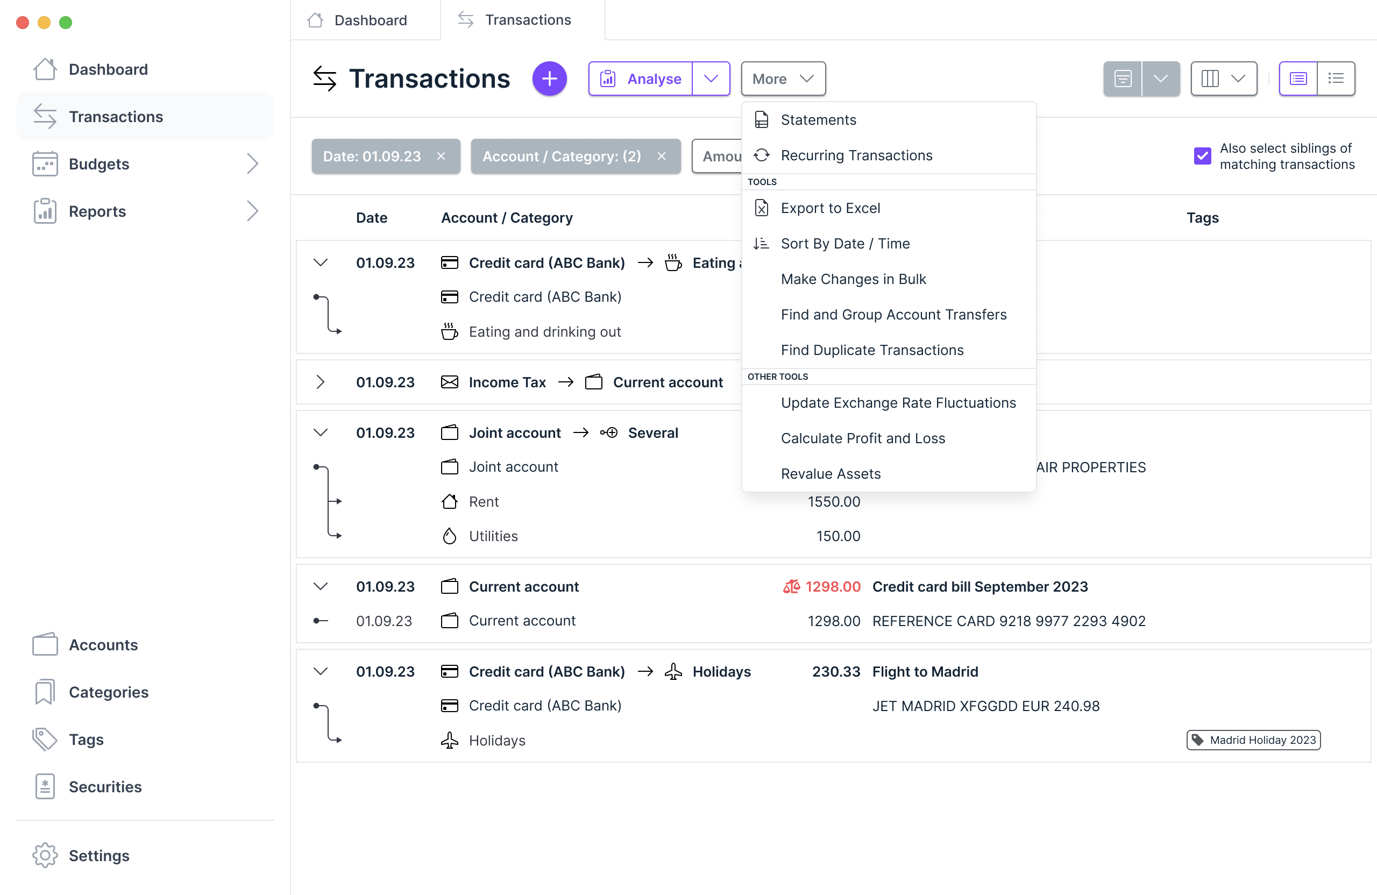Expand the Budgets section chevron
This screenshot has height=895, width=1377.
click(253, 164)
